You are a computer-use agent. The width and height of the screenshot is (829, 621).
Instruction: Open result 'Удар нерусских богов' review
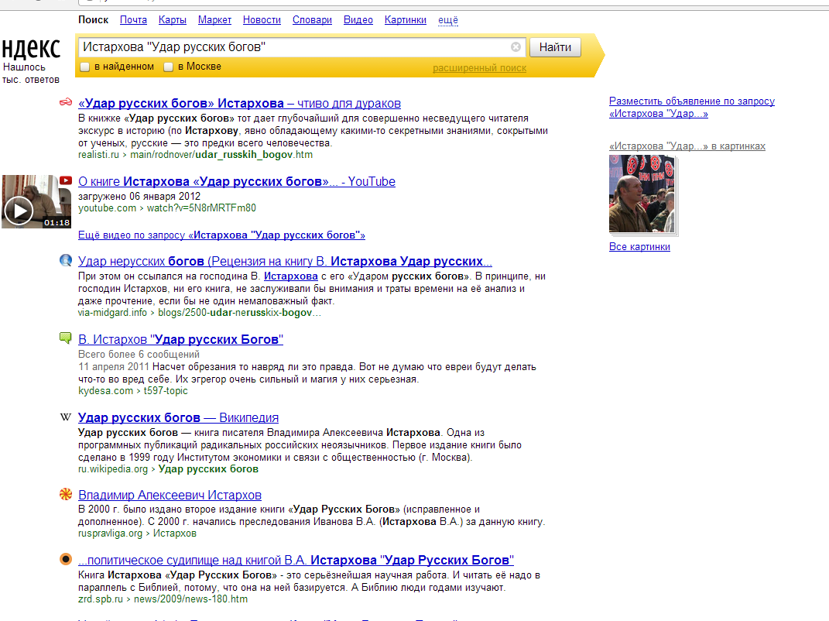tap(285, 261)
